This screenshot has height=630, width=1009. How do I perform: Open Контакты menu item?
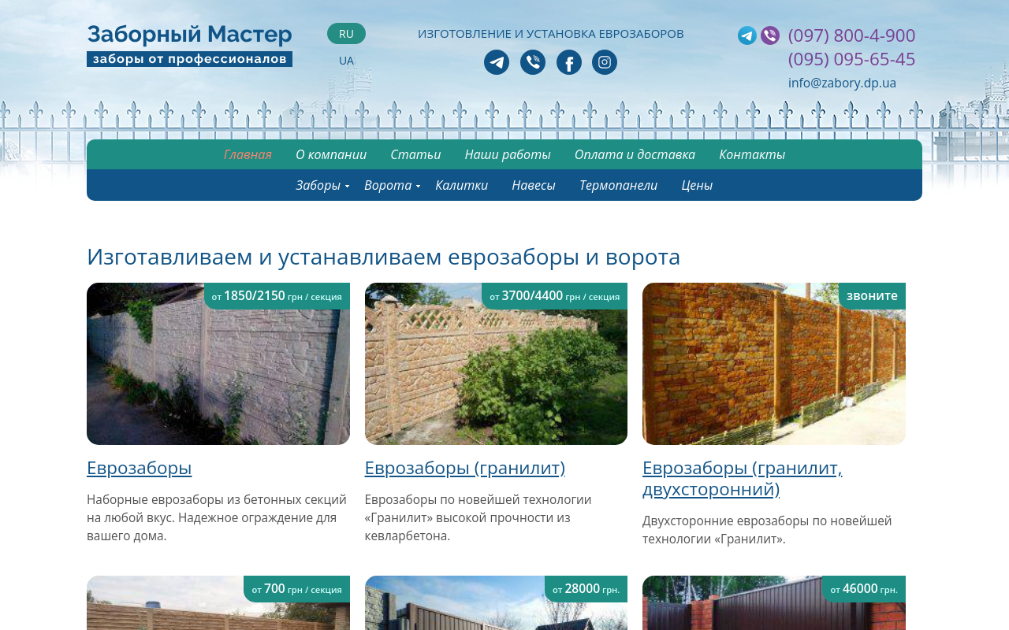click(x=752, y=154)
